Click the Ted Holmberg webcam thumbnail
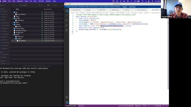 (176, 9)
